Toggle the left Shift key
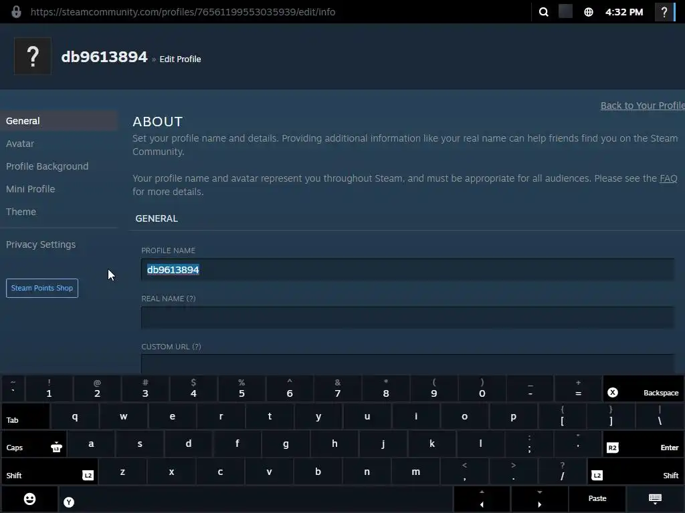 click(x=50, y=472)
